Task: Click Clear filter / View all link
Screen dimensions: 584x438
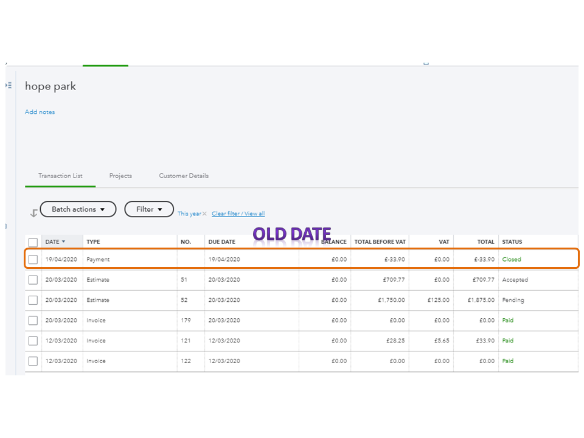Action: click(238, 214)
